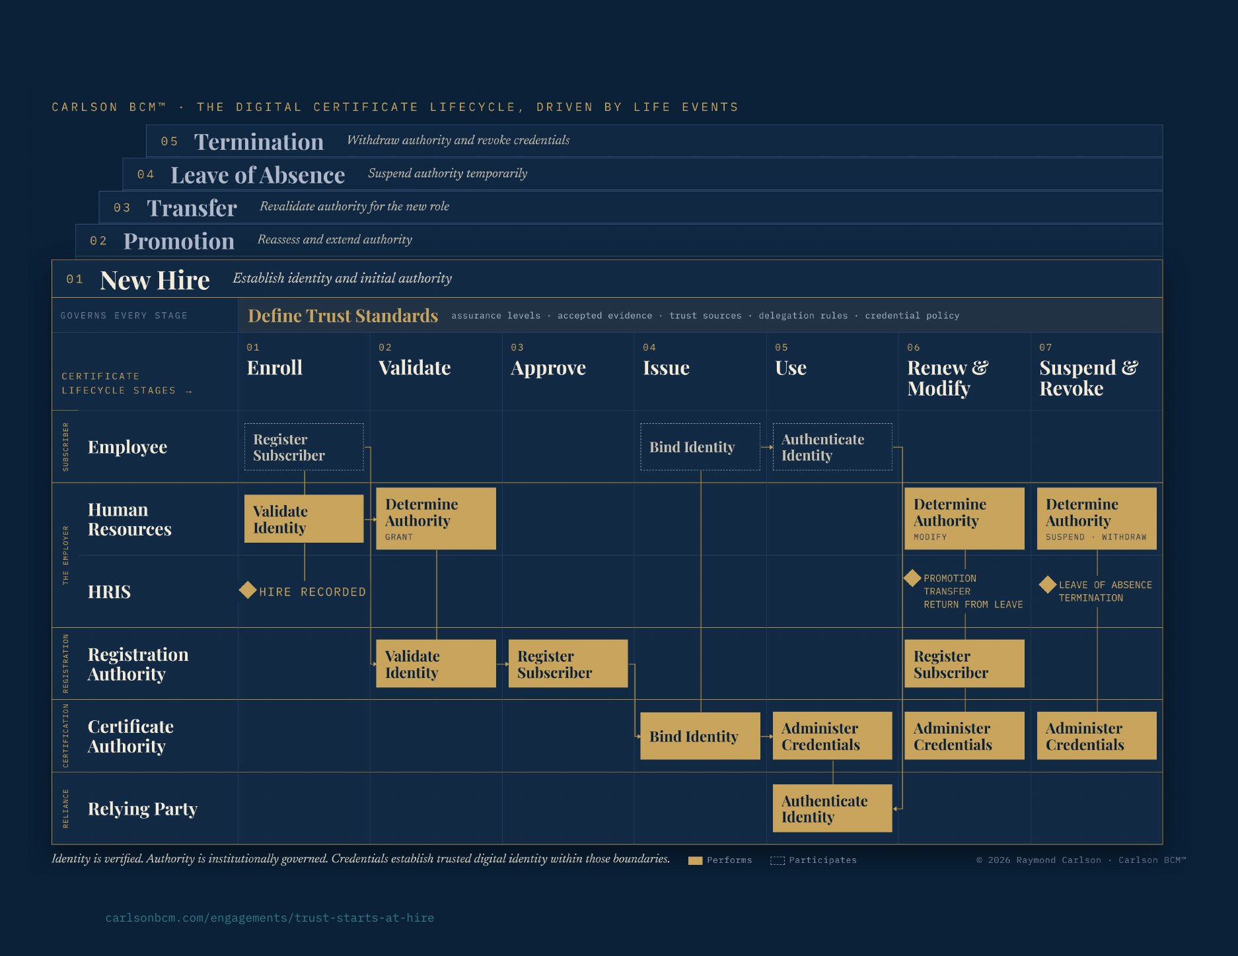
Task: Click the dashed Participates legend icon
Action: pyautogui.click(x=778, y=860)
